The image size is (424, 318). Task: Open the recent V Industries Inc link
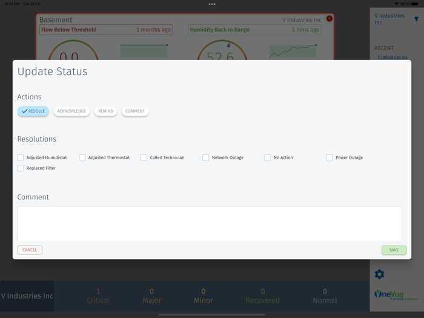coord(393,57)
